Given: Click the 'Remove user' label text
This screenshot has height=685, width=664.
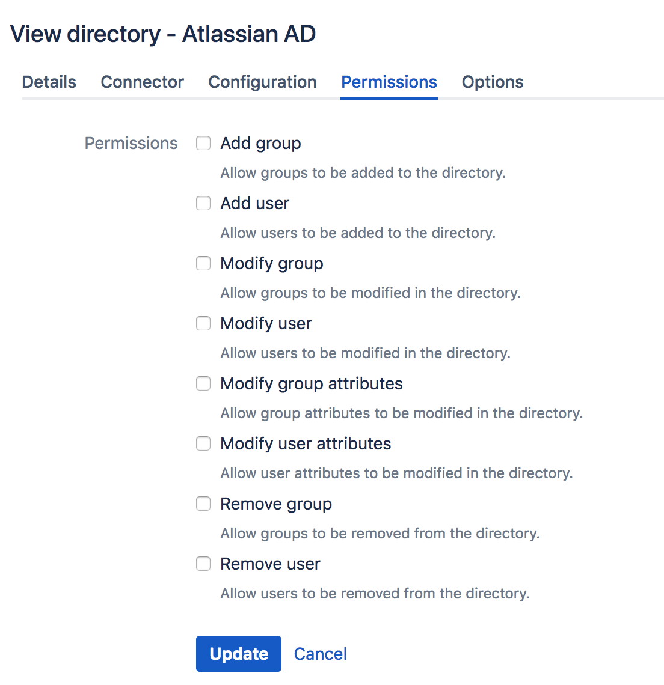Looking at the screenshot, I should tap(270, 564).
